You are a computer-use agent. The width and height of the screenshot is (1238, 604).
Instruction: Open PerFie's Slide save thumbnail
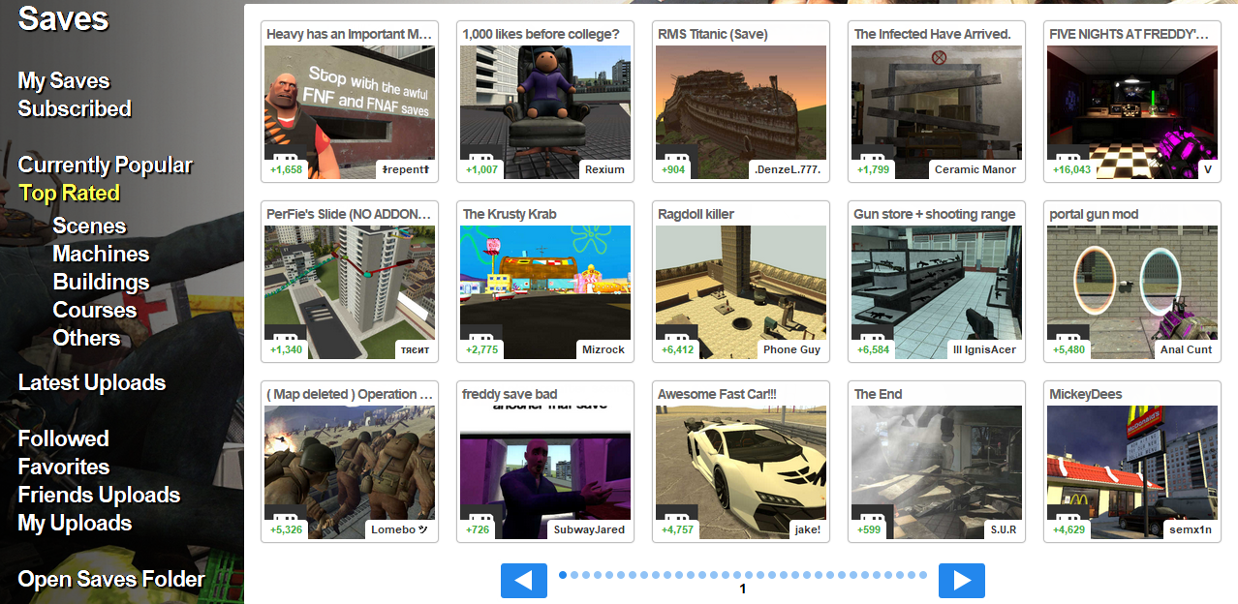click(x=350, y=292)
